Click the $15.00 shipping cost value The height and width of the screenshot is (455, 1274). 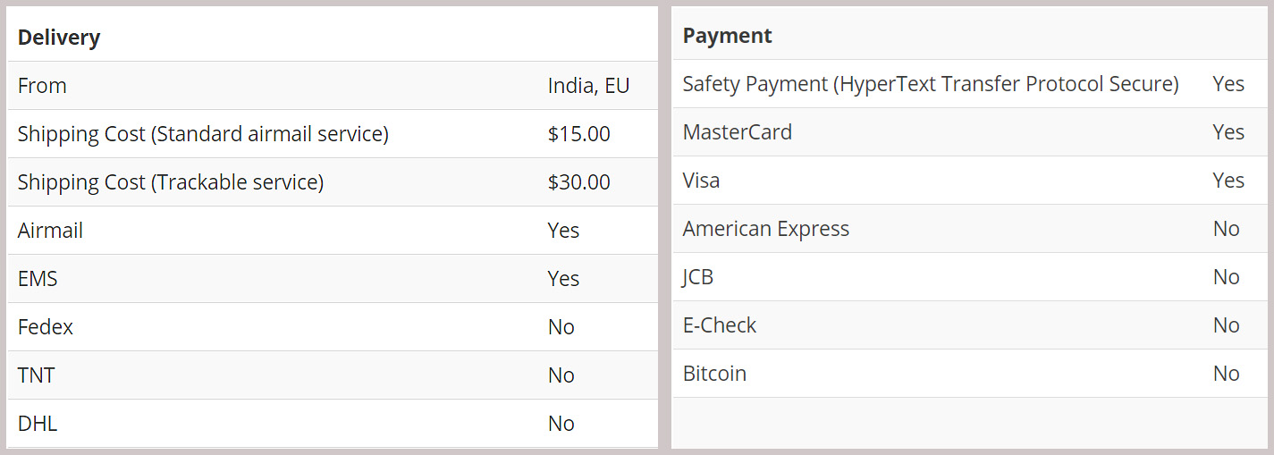tap(578, 134)
